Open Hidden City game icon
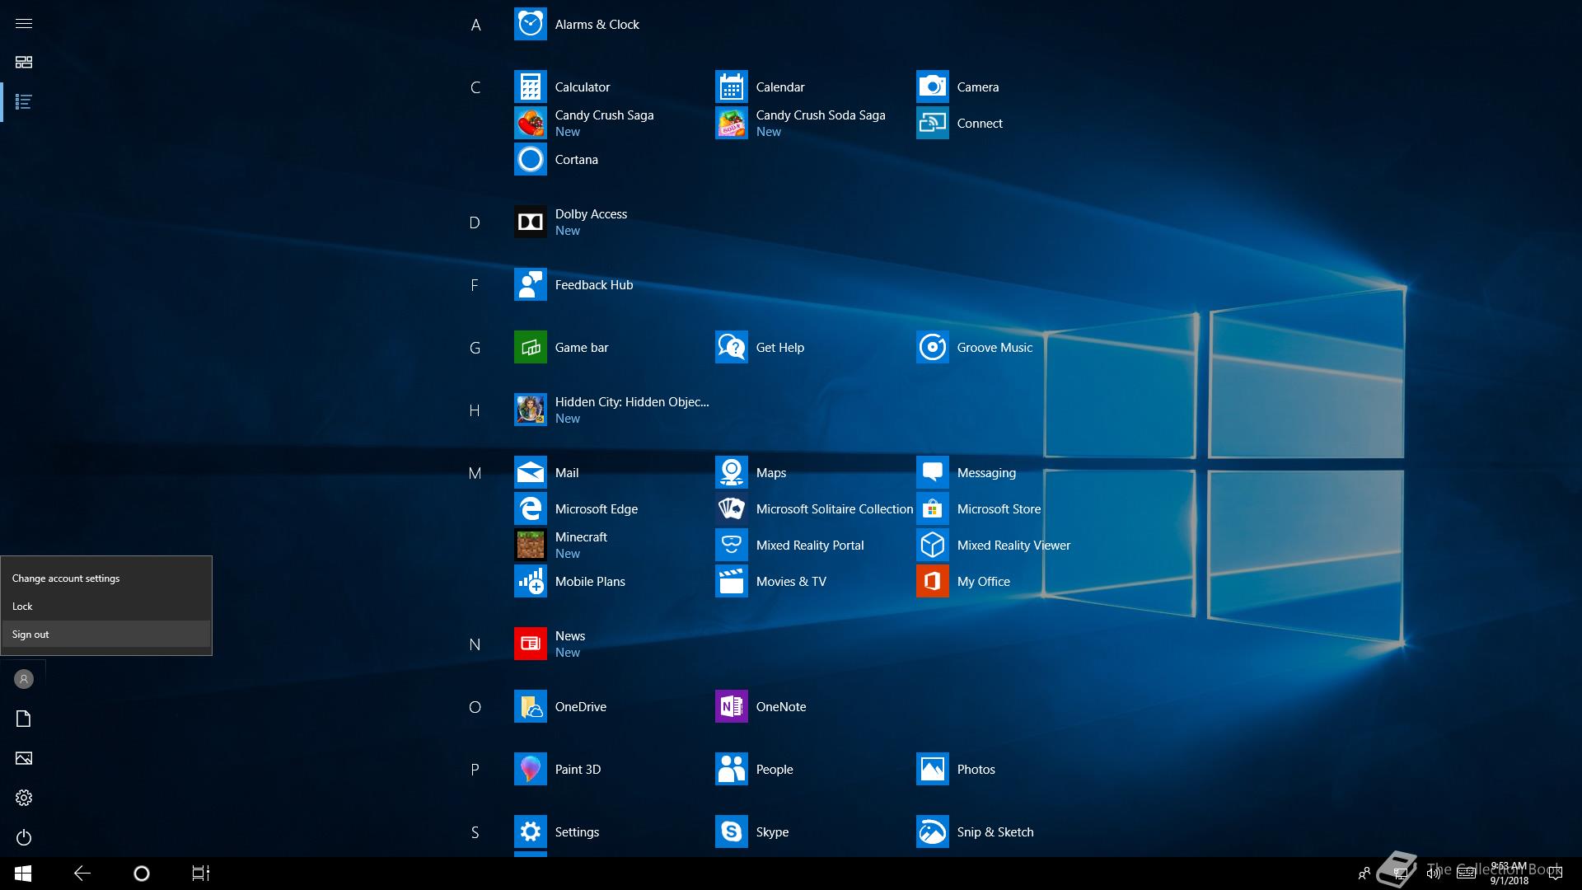The width and height of the screenshot is (1582, 890). coord(530,410)
